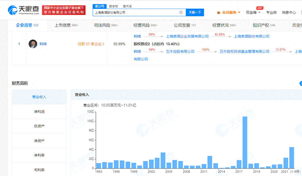
Task: Click the 2021 (1-9月) revenue bar
Action: coord(292,158)
